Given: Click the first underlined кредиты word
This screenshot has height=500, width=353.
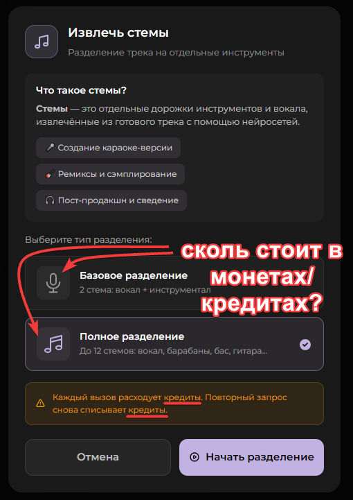Looking at the screenshot, I should 183,397.
